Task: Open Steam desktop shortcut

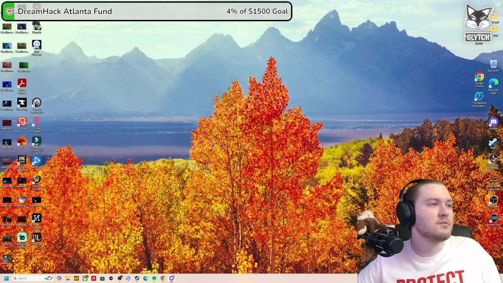Action: click(x=494, y=143)
